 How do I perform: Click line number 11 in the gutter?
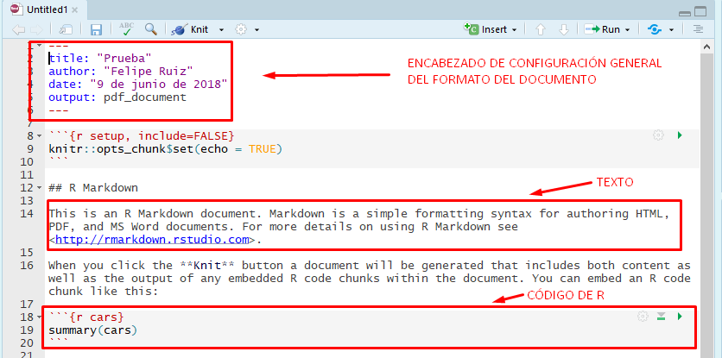[x=27, y=175]
